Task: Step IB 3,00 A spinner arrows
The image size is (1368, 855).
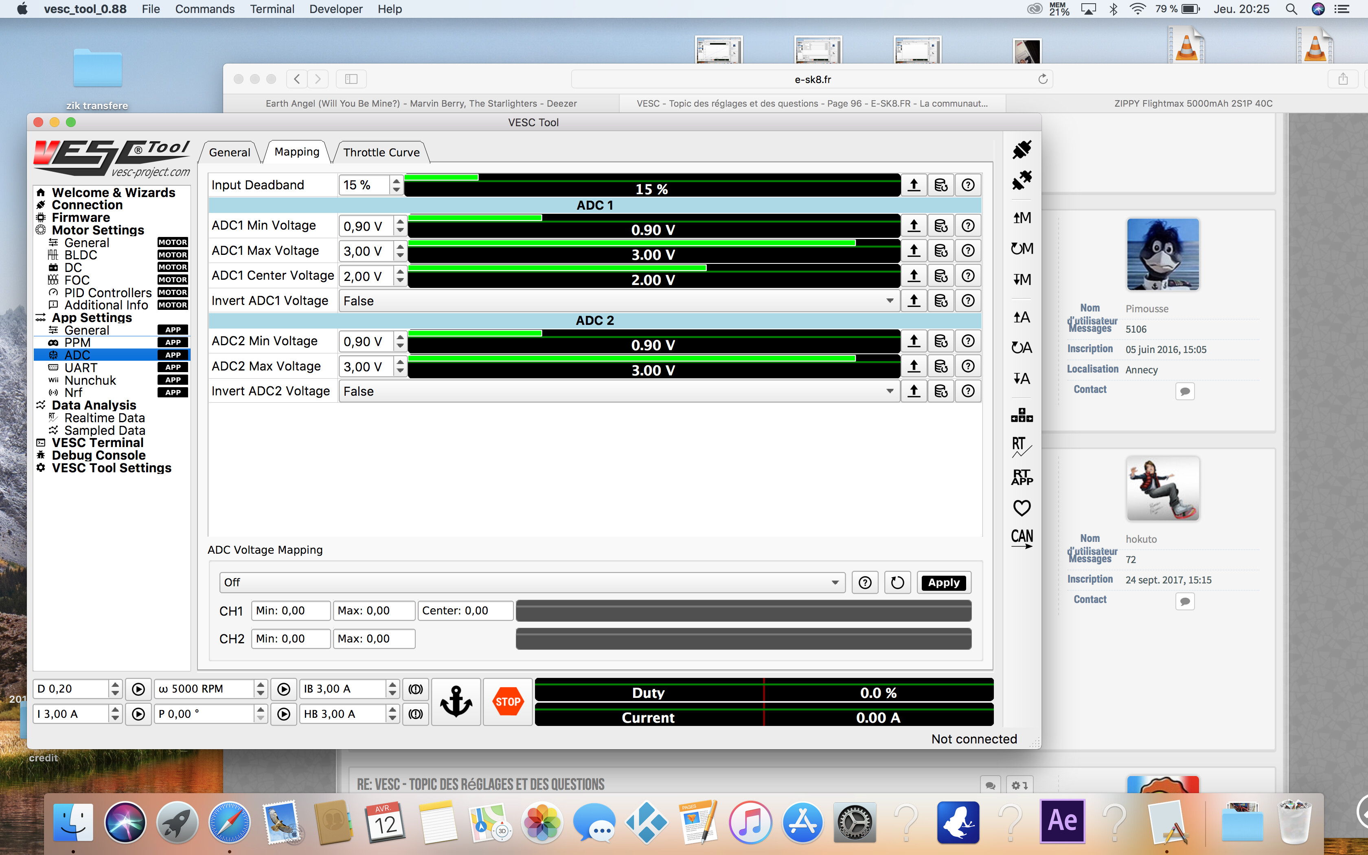Action: click(x=393, y=689)
